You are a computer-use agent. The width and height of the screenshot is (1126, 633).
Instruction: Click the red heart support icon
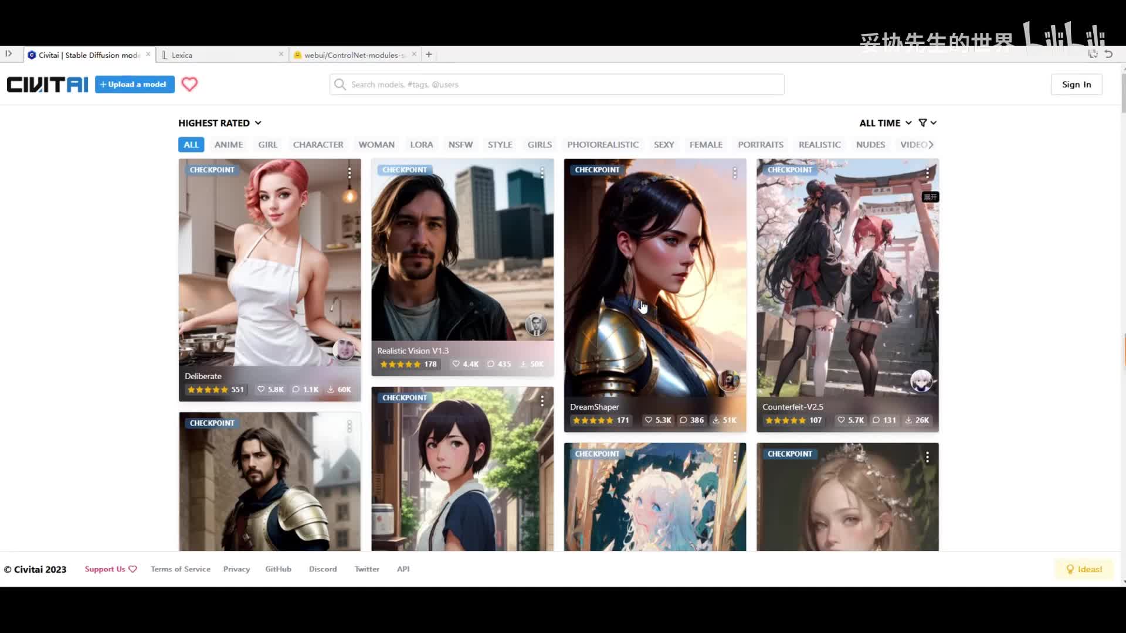click(189, 84)
